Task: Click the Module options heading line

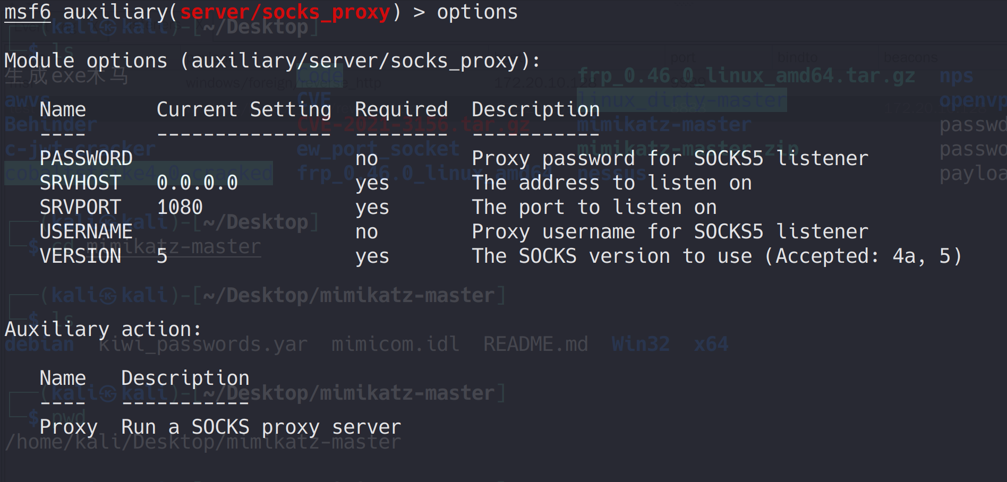Action: pos(272,61)
